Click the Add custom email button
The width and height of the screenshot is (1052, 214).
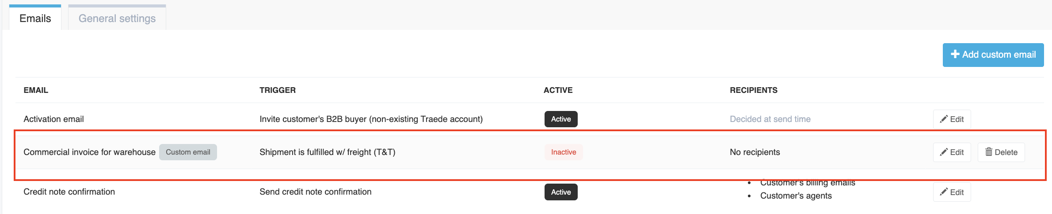click(993, 55)
